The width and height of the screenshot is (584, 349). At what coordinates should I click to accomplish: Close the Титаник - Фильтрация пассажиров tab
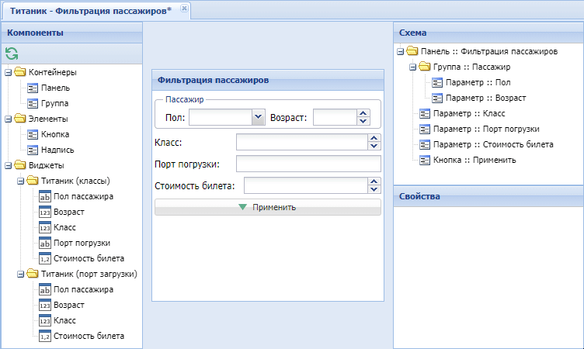184,9
